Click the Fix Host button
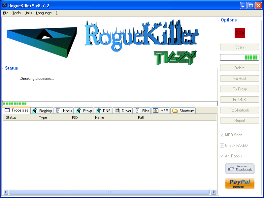Viewport: 264px width, 198px height. click(x=240, y=79)
